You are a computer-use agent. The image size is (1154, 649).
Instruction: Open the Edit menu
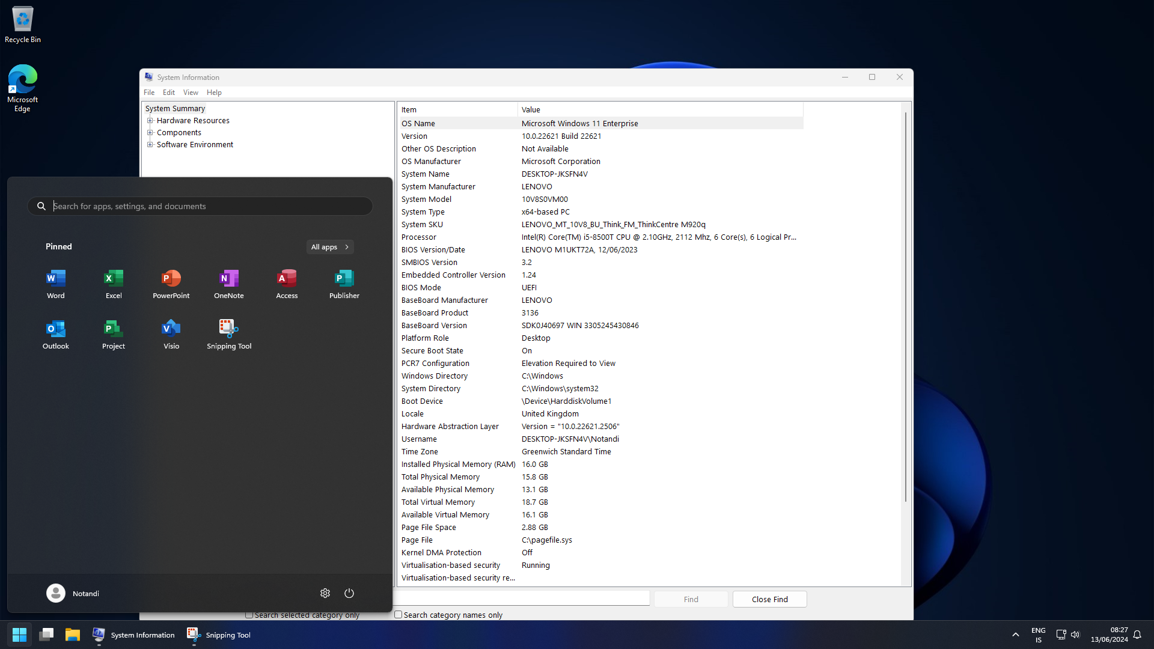pyautogui.click(x=168, y=92)
